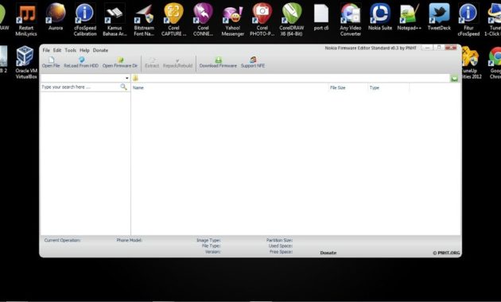501x302 pixels.
Task: Open the Tools menu
Action: (70, 50)
